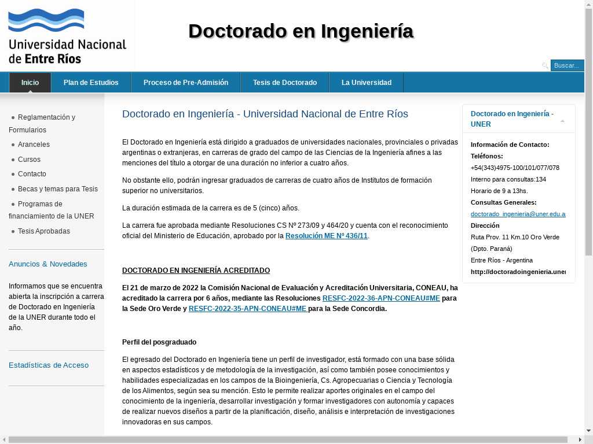593x444 pixels.
Task: Click the Universidad Nacional de Entre Ríos logo
Action: [x=67, y=36]
